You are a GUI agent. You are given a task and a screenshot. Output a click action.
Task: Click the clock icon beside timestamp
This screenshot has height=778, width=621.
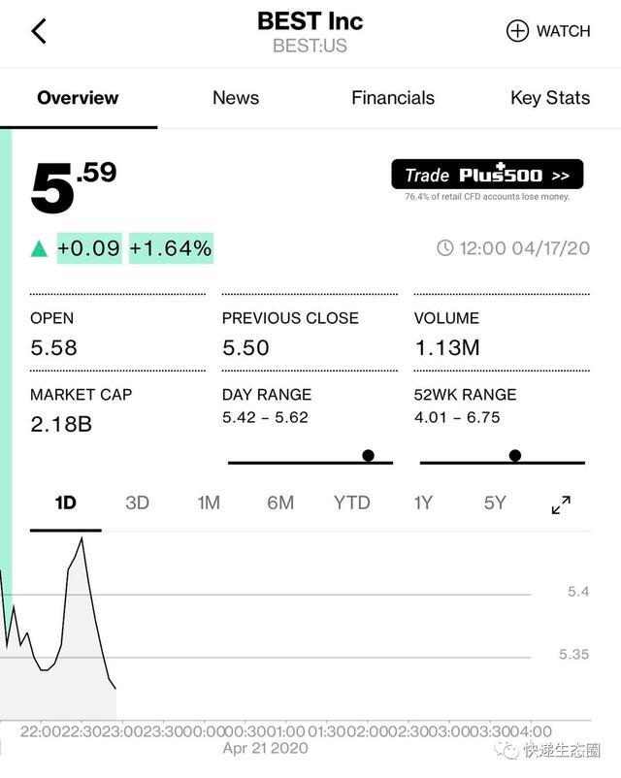[445, 248]
